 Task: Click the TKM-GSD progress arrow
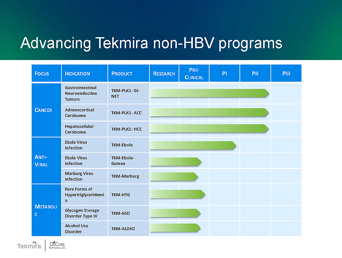[175, 213]
